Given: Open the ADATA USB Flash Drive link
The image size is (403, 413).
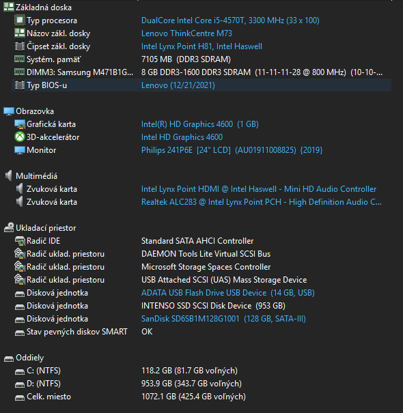Looking at the screenshot, I should [228, 293].
